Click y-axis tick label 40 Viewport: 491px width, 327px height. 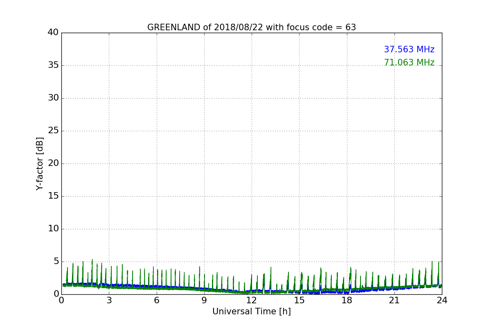[53, 32]
